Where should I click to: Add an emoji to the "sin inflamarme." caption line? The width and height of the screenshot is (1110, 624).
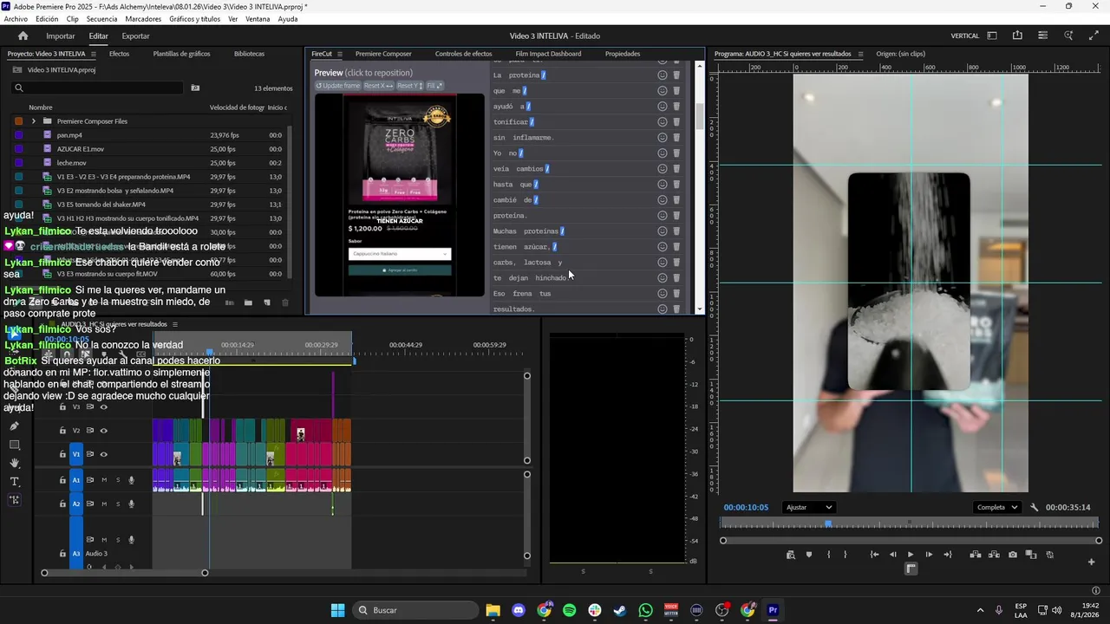point(663,138)
